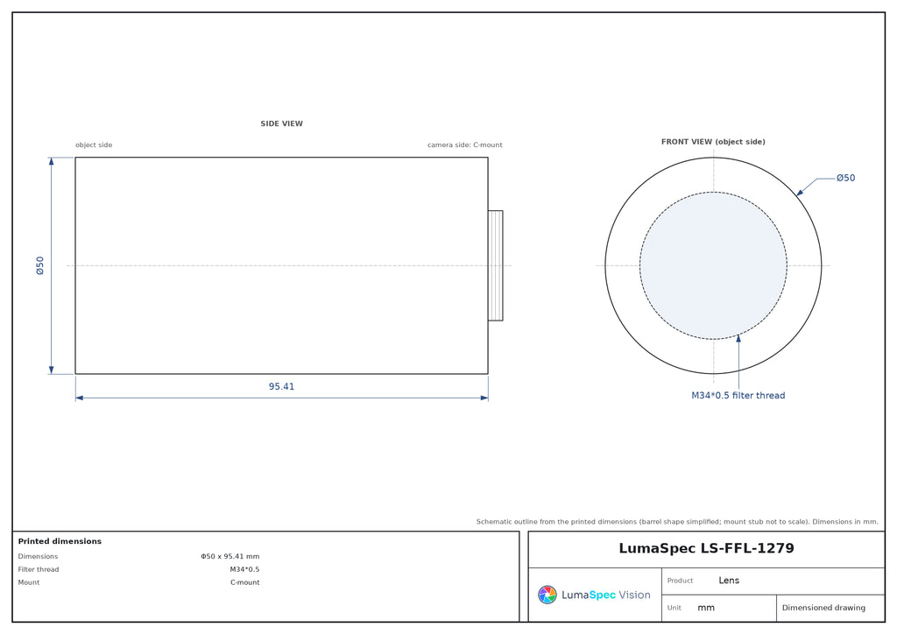Viewport: 897px width, 634px height.
Task: Click the C-mount threaded stub on the barrel
Action: click(496, 266)
